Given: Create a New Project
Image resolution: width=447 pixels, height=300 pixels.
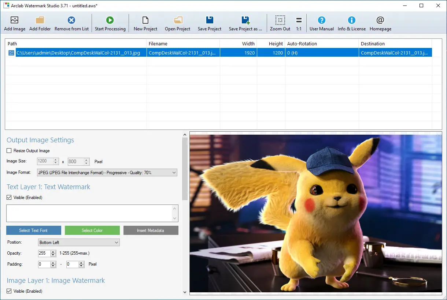Looking at the screenshot, I should pos(145,23).
